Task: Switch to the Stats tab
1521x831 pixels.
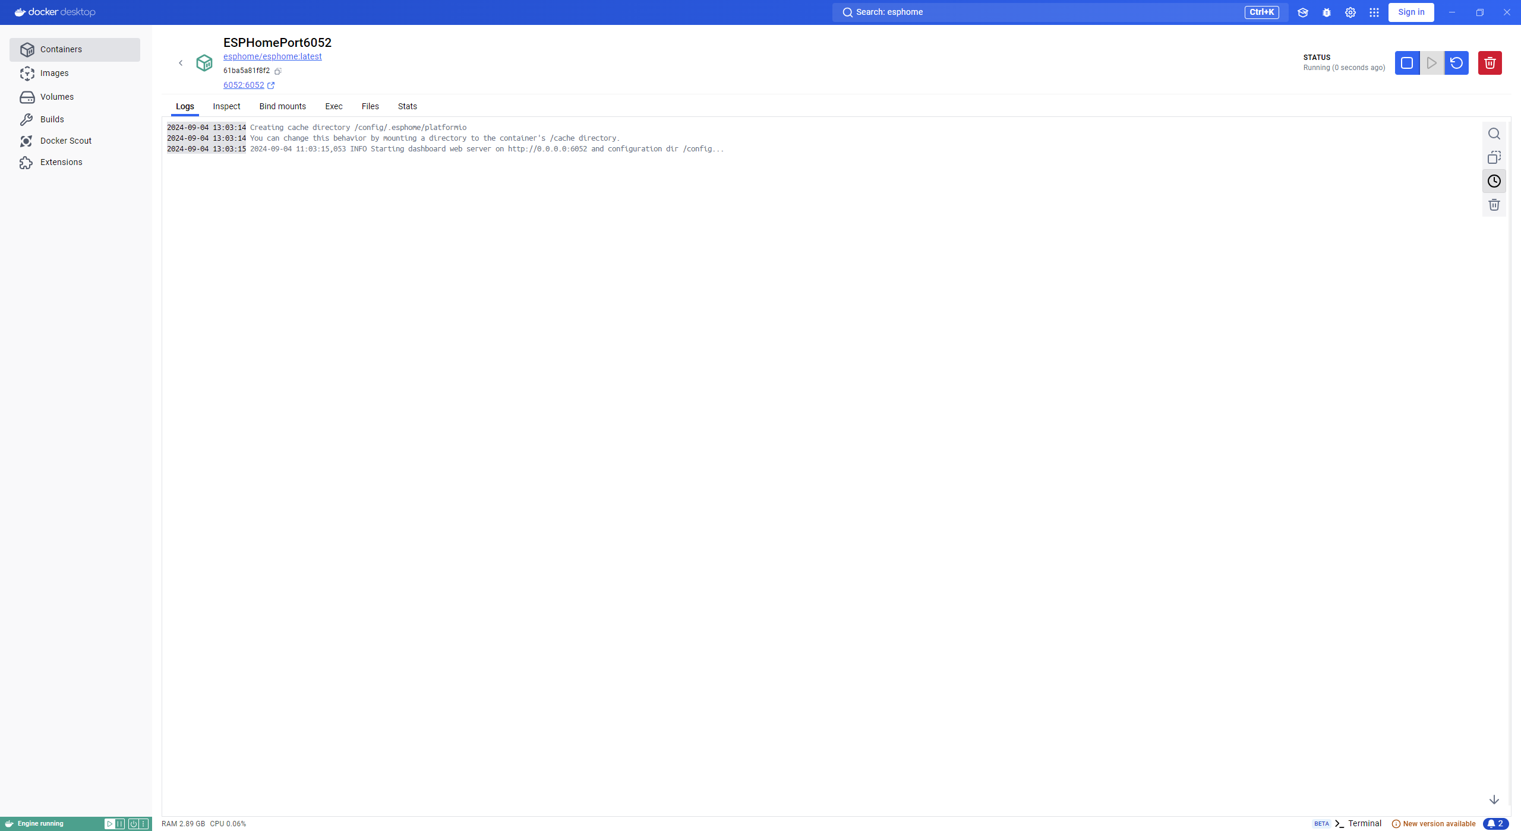Action: tap(407, 106)
